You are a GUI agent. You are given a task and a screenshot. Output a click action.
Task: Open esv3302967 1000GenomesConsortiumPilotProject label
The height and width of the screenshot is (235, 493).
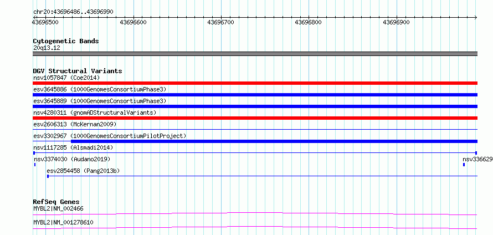coord(110,136)
